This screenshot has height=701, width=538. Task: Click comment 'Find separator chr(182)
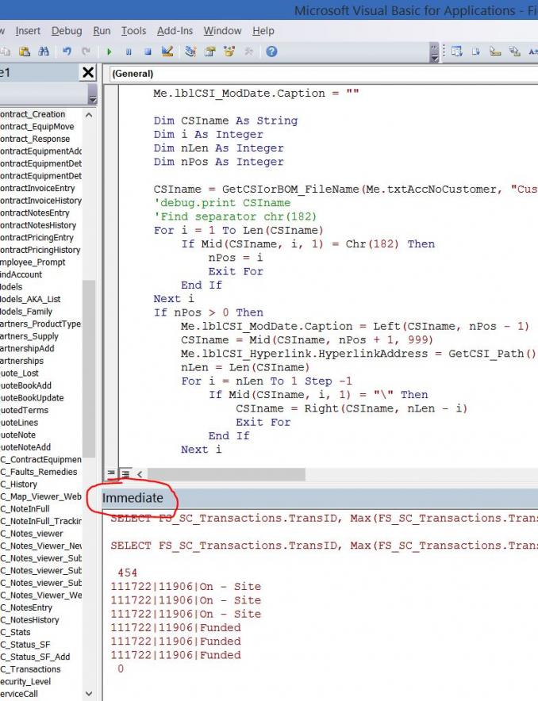tap(235, 216)
